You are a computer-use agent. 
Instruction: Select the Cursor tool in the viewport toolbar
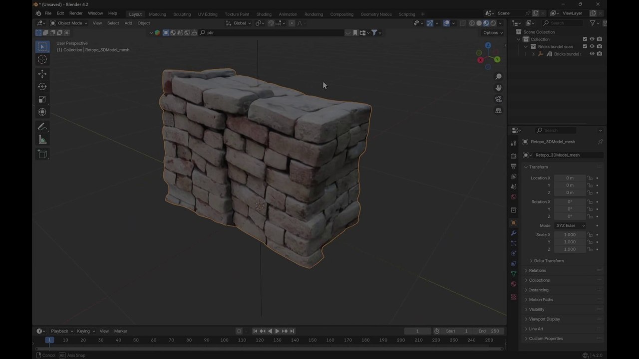coord(42,60)
